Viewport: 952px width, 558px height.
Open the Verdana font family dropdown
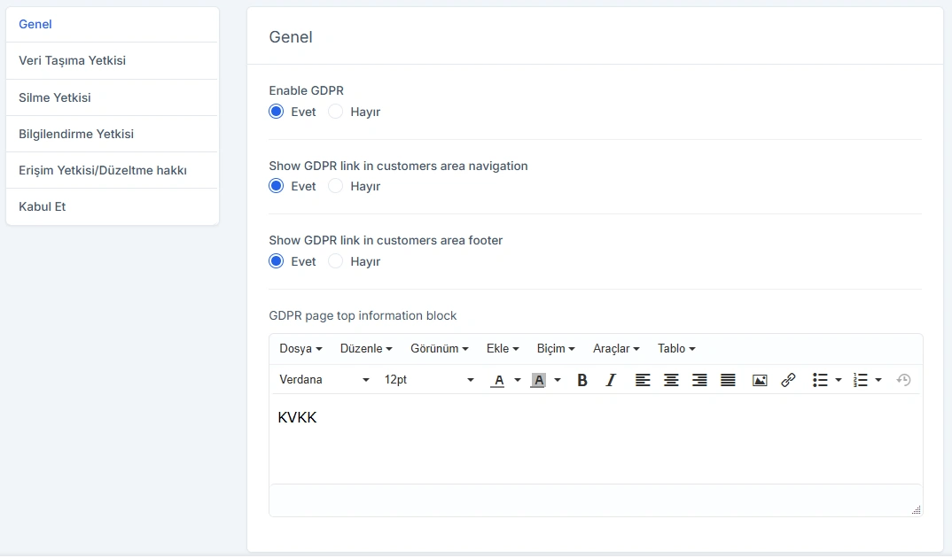point(324,380)
